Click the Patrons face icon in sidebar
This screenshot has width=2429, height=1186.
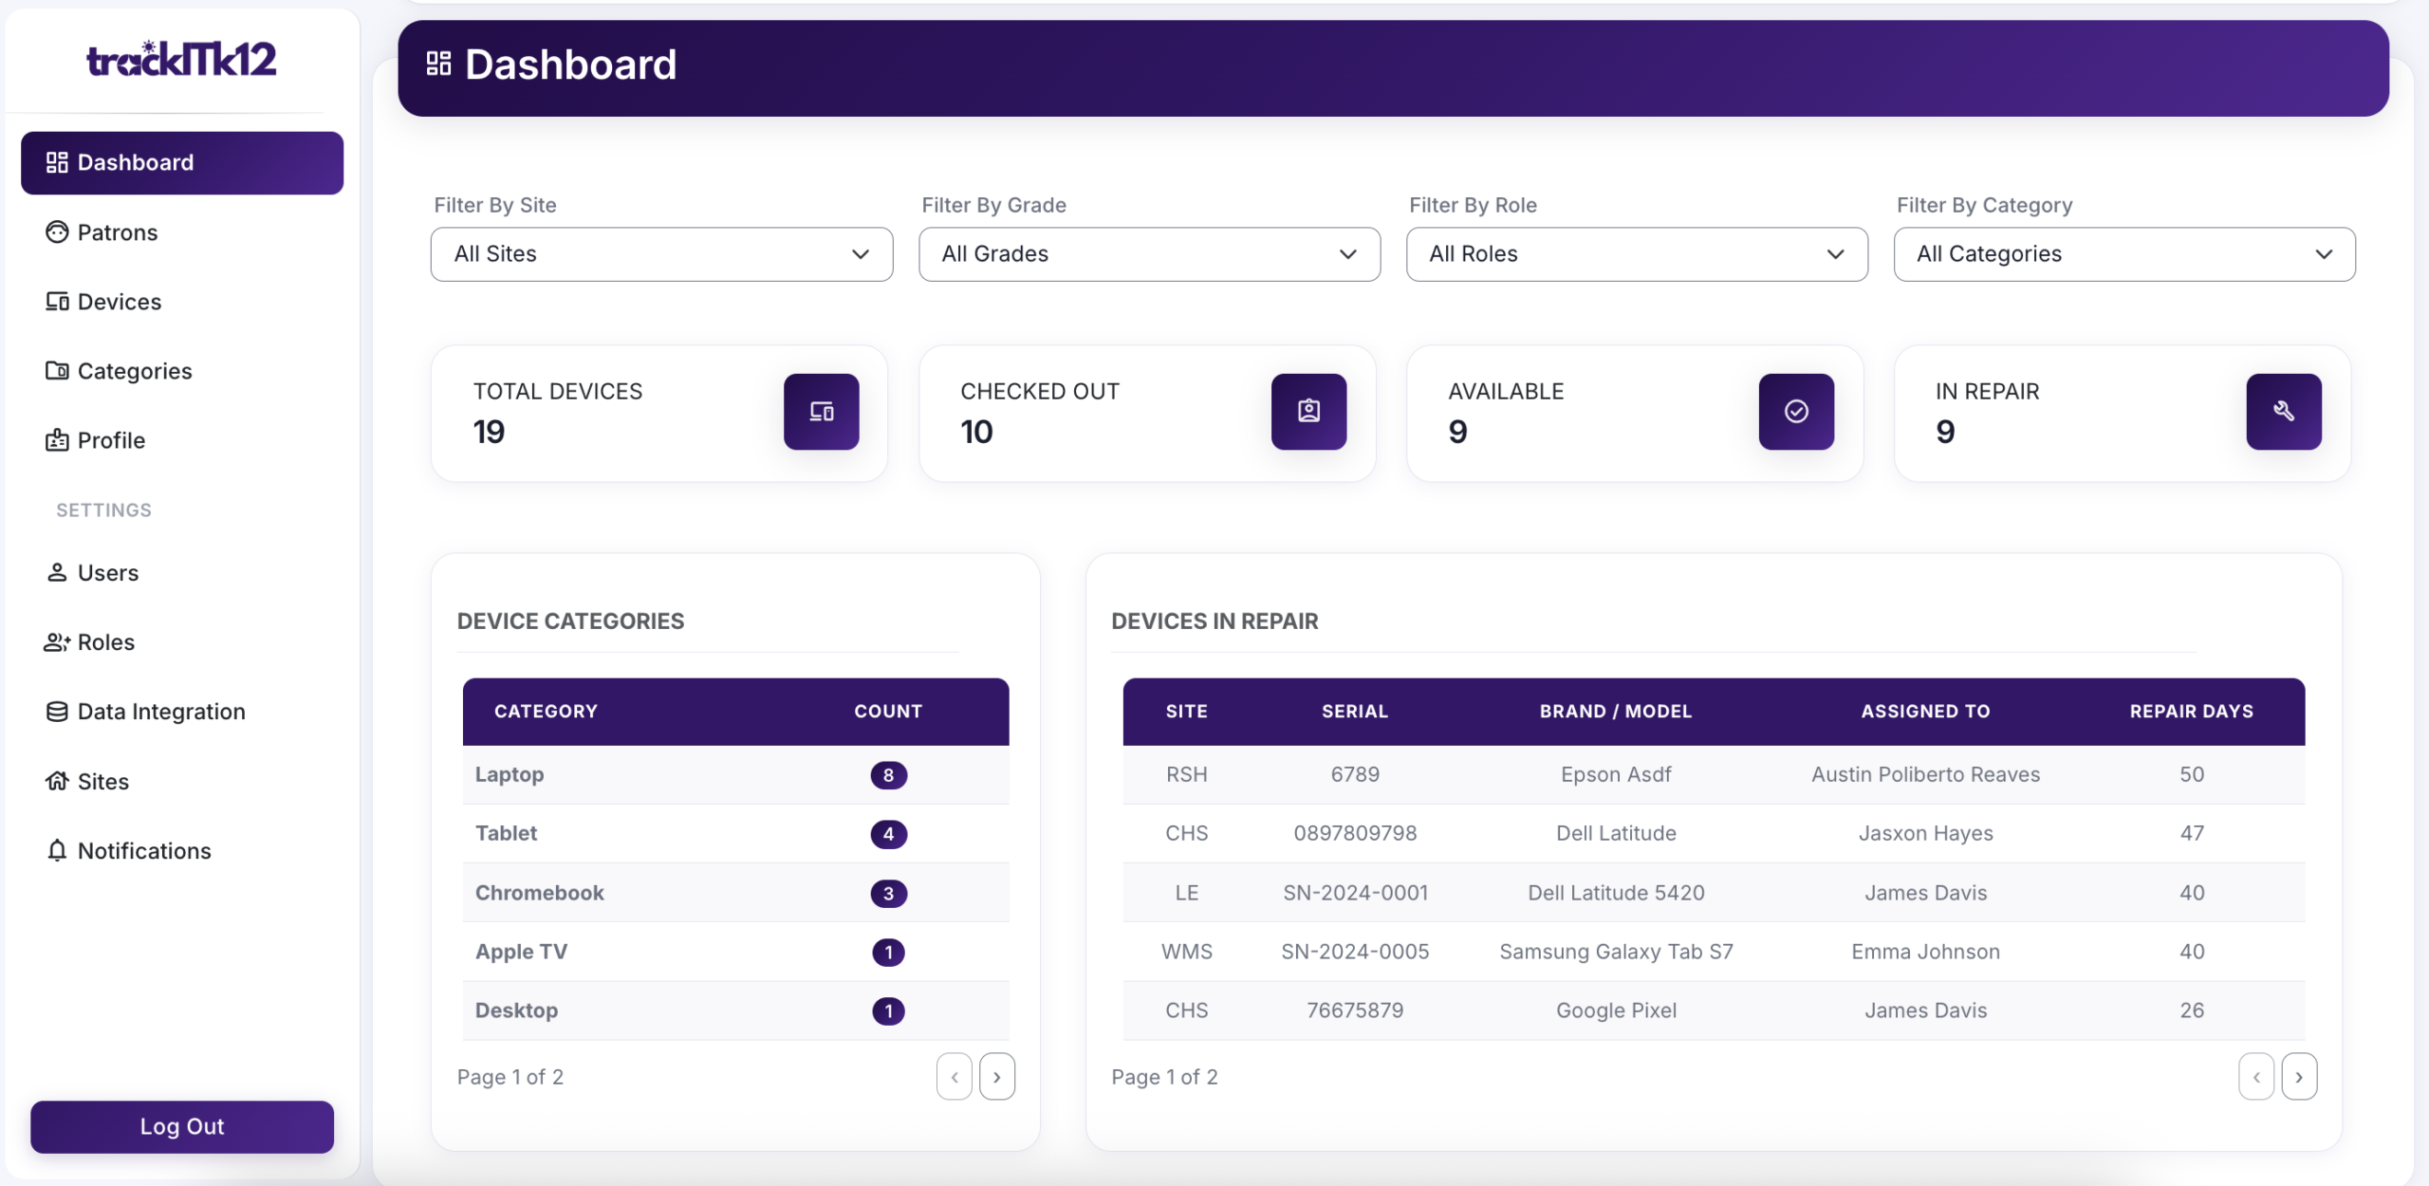57,232
